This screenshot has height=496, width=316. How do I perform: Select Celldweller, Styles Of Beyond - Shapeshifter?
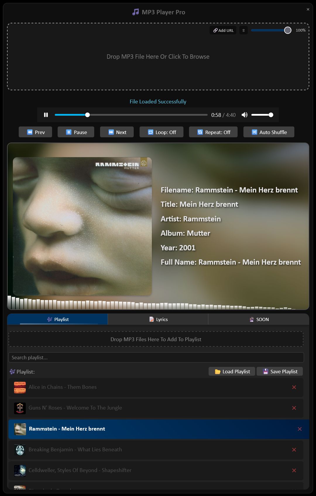[x=156, y=471]
